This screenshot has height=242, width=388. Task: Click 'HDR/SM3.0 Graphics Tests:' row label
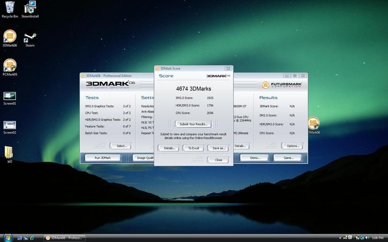tap(103, 120)
